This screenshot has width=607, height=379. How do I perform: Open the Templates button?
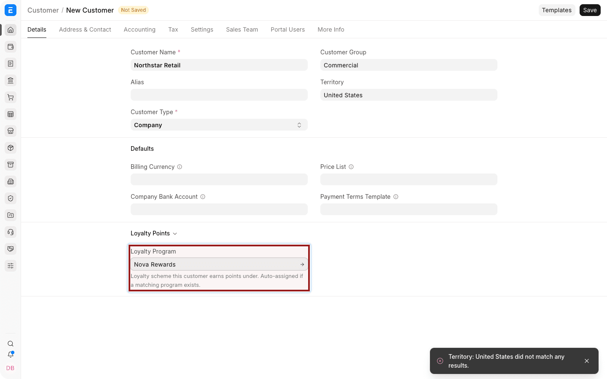pyautogui.click(x=557, y=10)
